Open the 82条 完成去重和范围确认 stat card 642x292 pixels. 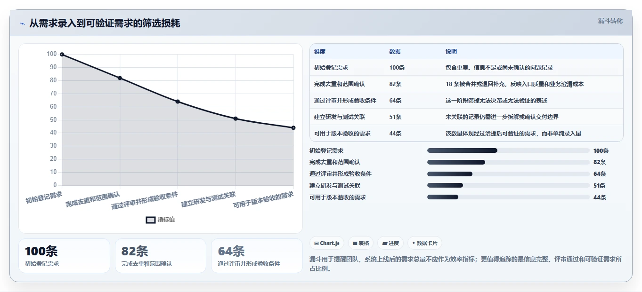[161, 256]
